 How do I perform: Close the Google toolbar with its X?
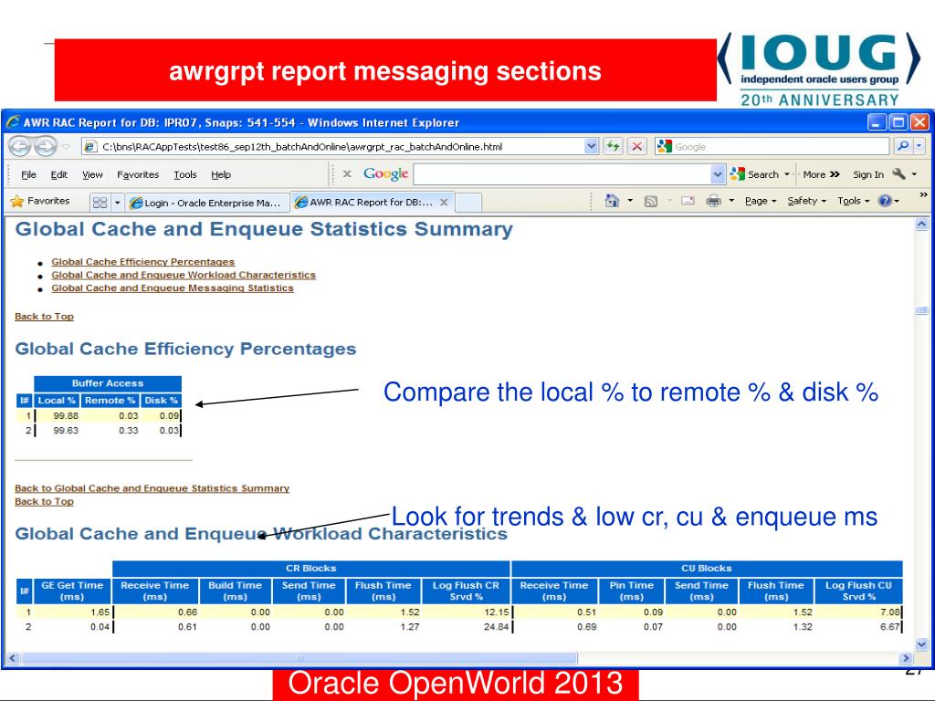347,174
